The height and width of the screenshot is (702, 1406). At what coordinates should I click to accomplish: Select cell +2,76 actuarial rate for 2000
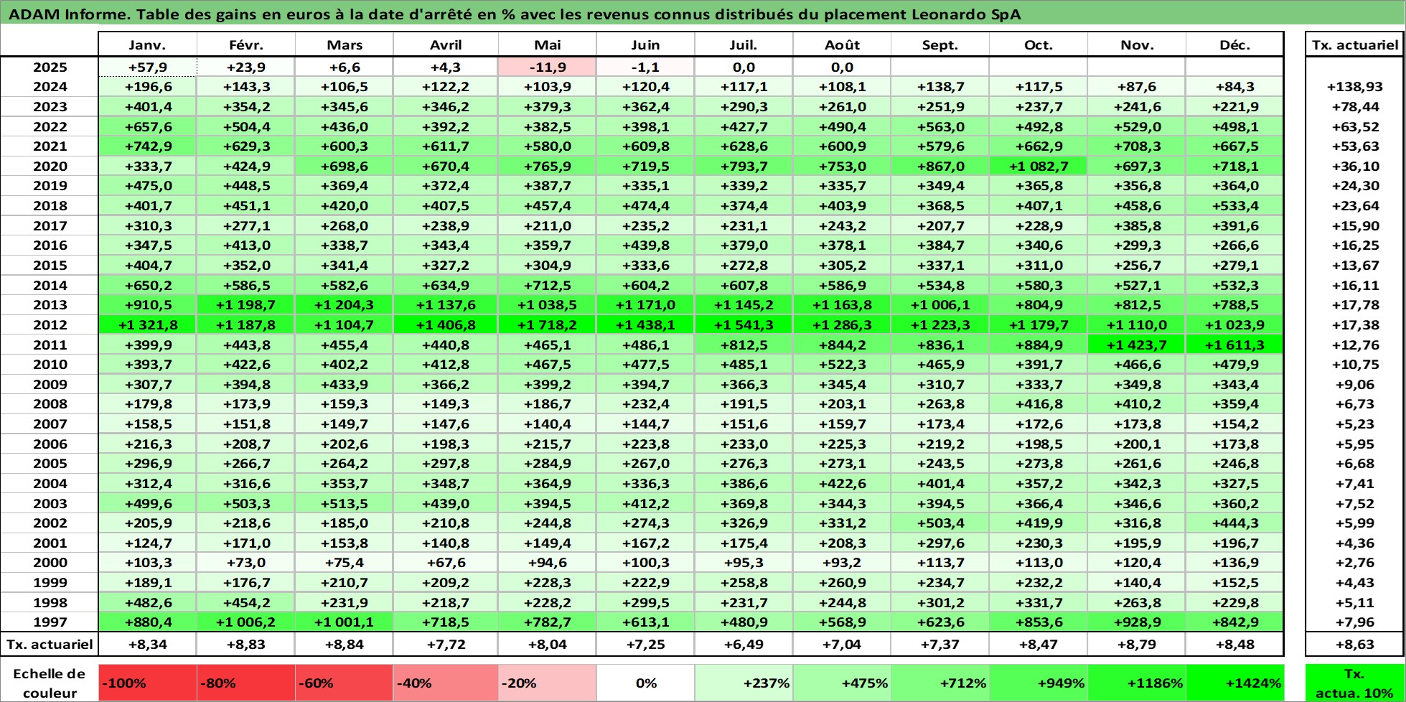(x=1355, y=563)
